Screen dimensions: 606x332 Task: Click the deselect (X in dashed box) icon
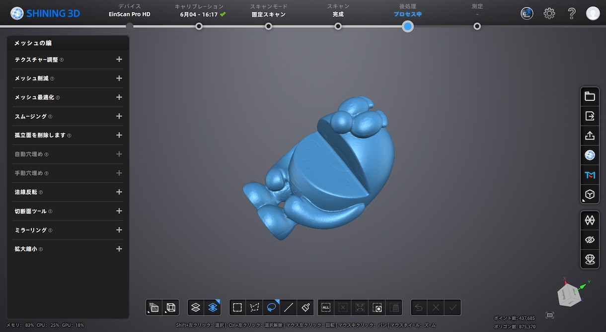point(343,308)
